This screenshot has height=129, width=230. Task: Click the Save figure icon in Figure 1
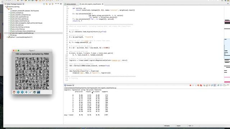(38, 92)
